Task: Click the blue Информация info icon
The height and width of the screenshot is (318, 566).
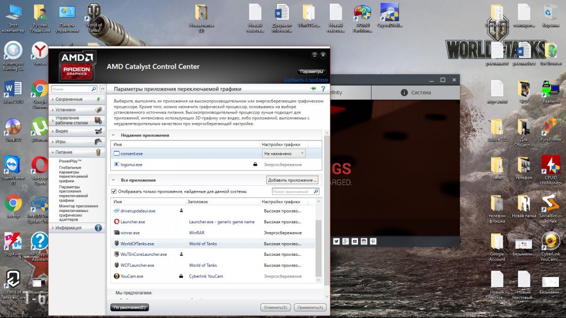Action: point(98,228)
